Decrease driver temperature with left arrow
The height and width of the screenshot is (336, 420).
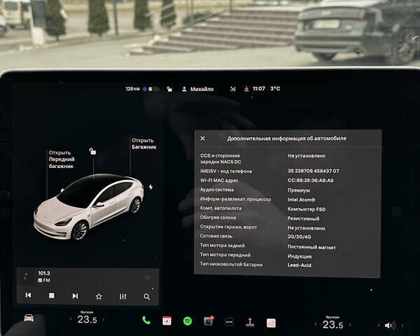71,319
